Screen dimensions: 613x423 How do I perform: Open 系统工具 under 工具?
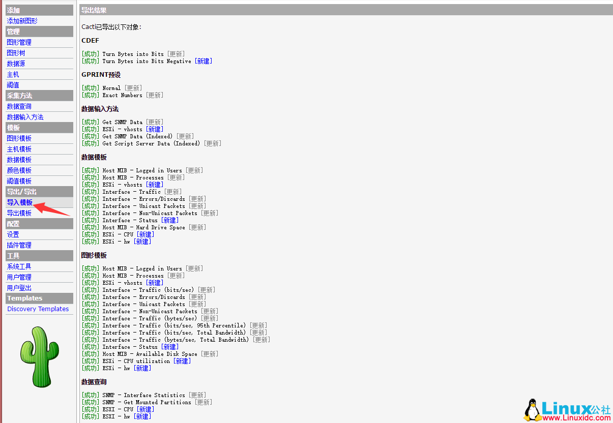click(x=19, y=266)
